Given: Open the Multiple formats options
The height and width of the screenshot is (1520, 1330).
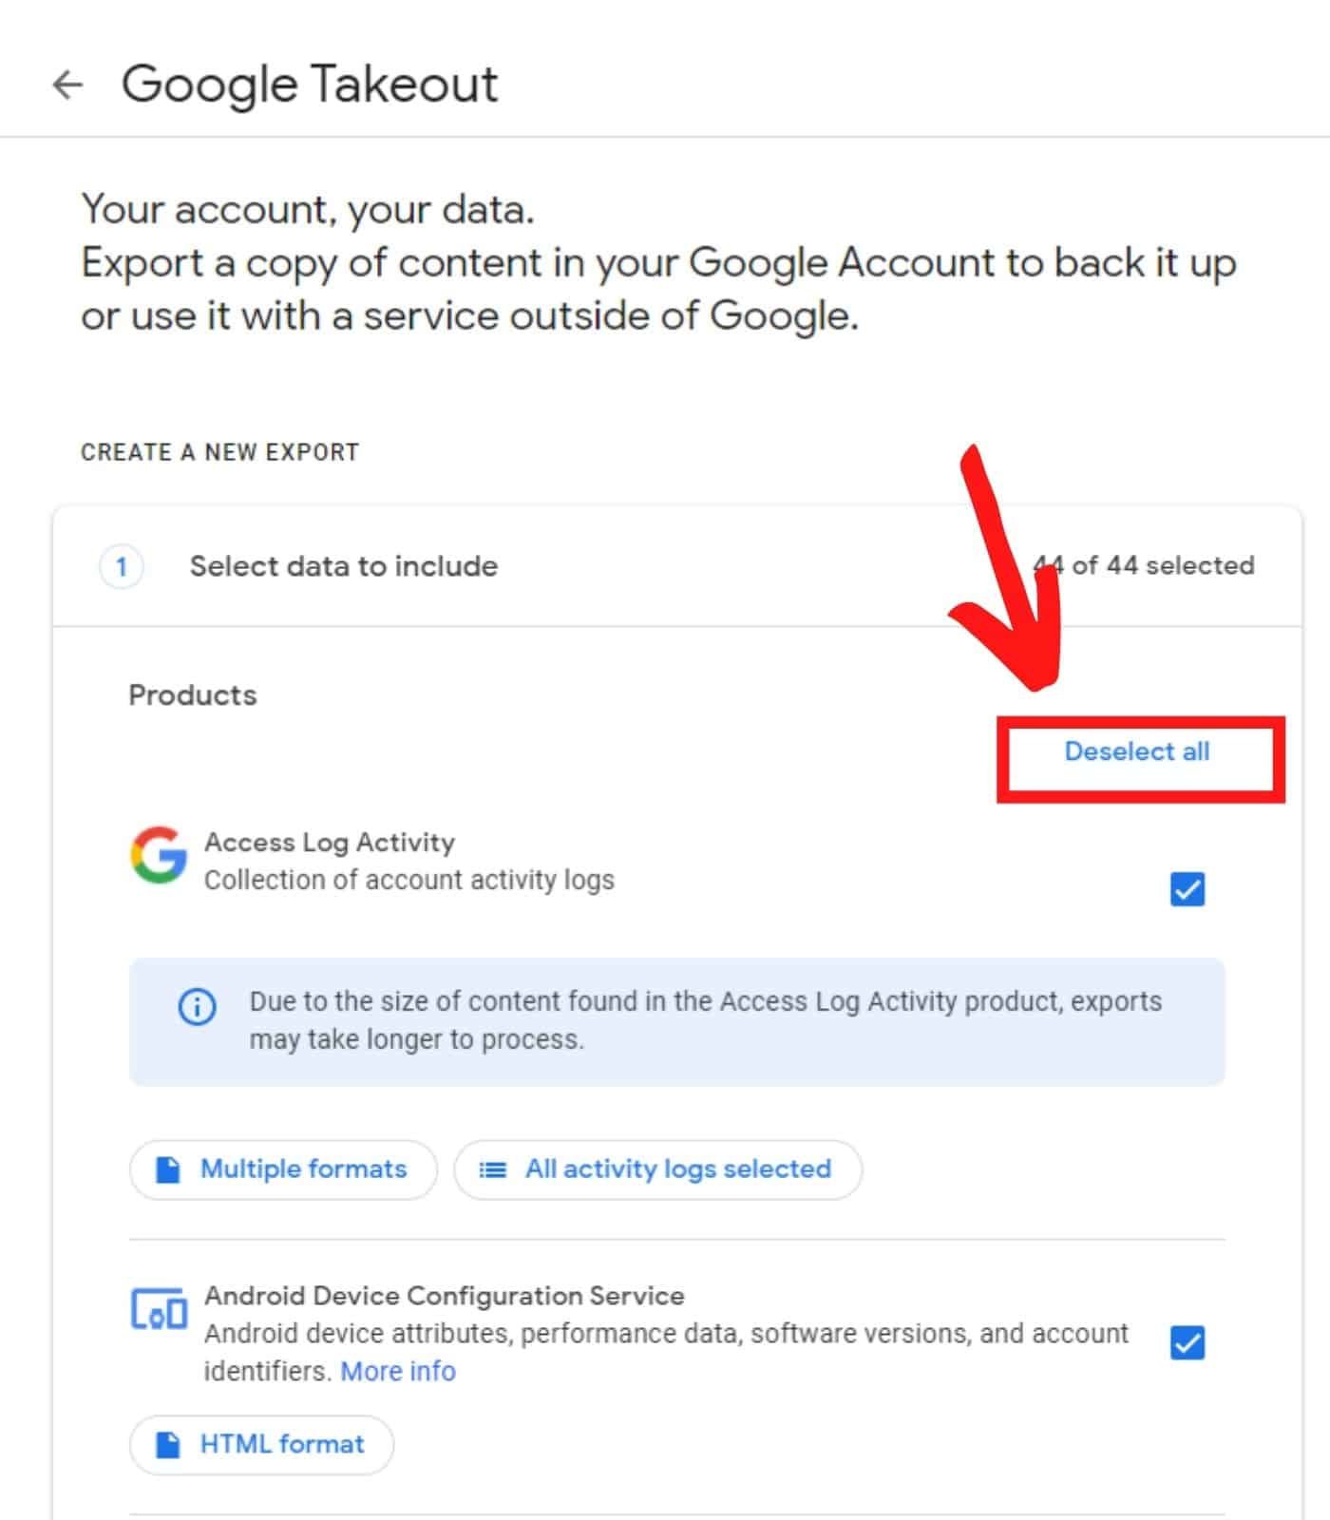Looking at the screenshot, I should [x=283, y=1169].
